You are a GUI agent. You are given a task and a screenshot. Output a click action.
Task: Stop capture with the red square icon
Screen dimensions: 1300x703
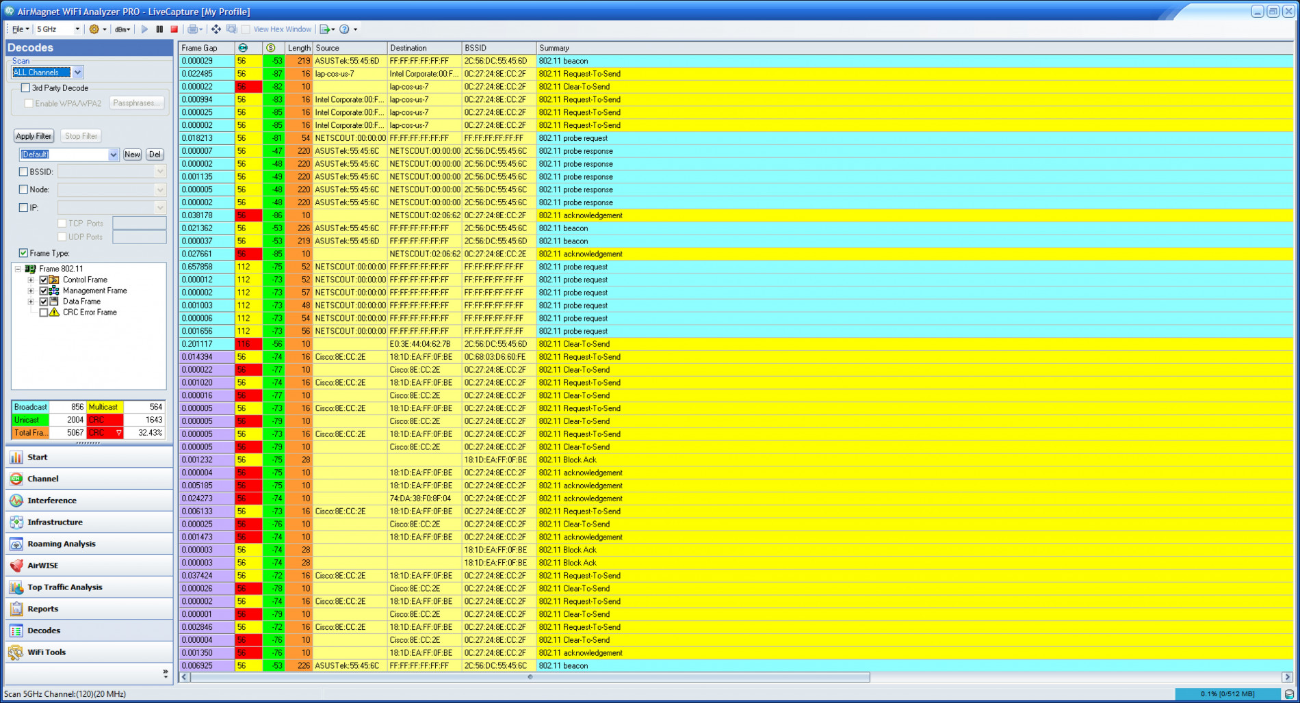[x=174, y=29]
